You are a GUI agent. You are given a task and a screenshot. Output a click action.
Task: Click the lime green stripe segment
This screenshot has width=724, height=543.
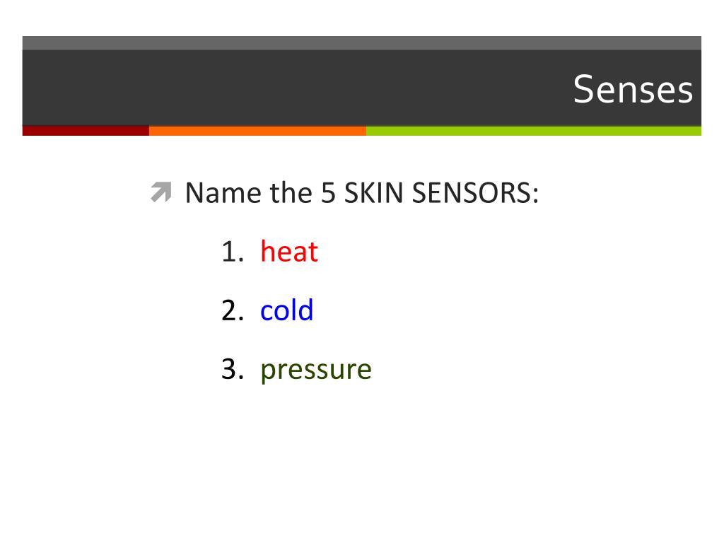(534, 131)
